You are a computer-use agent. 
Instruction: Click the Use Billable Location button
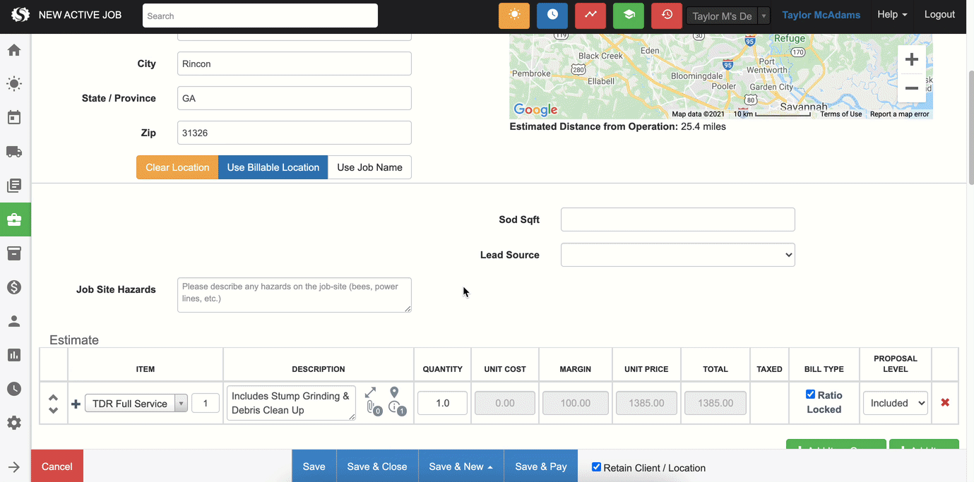[x=273, y=167]
